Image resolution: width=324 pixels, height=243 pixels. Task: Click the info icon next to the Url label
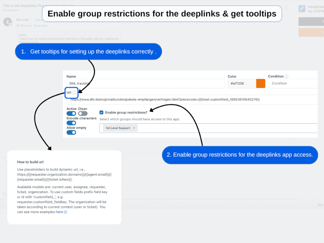coord(74,92)
